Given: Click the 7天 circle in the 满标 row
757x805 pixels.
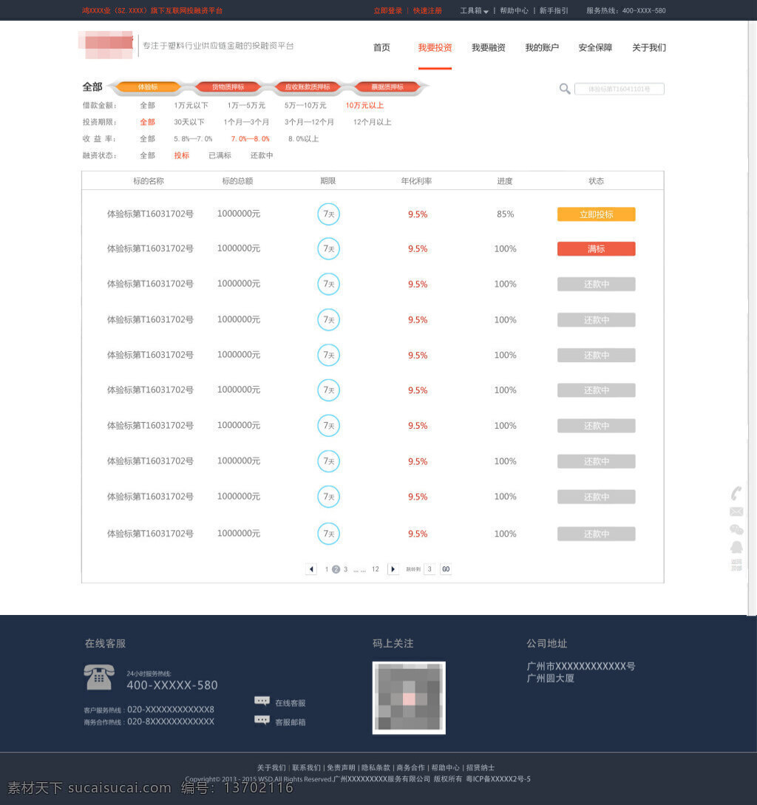Looking at the screenshot, I should point(329,248).
